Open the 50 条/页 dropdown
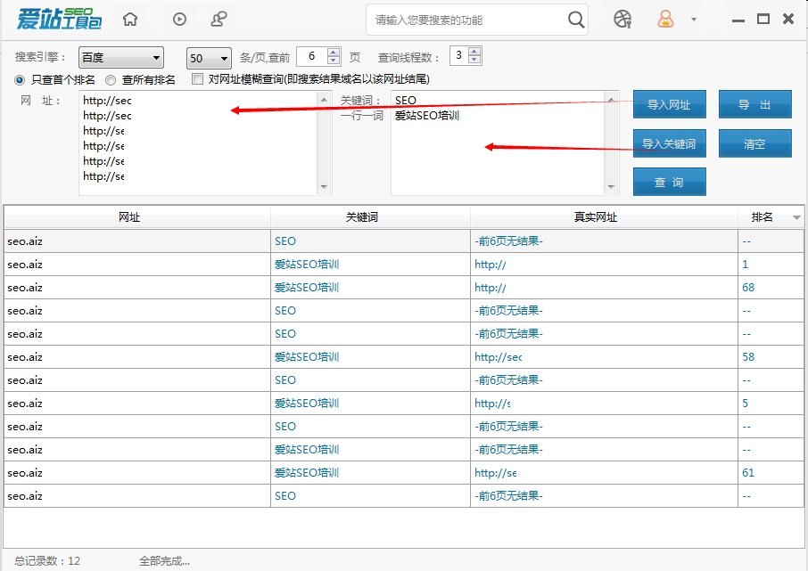 click(207, 57)
